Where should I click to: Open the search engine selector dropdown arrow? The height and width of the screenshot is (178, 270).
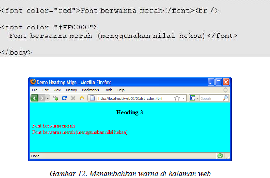click(x=197, y=98)
